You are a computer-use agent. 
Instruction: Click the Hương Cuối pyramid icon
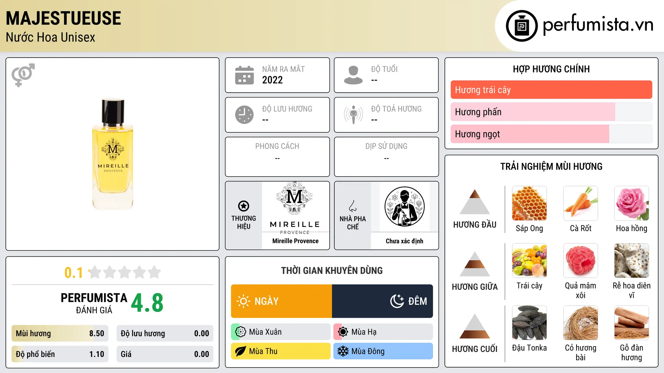tap(475, 326)
